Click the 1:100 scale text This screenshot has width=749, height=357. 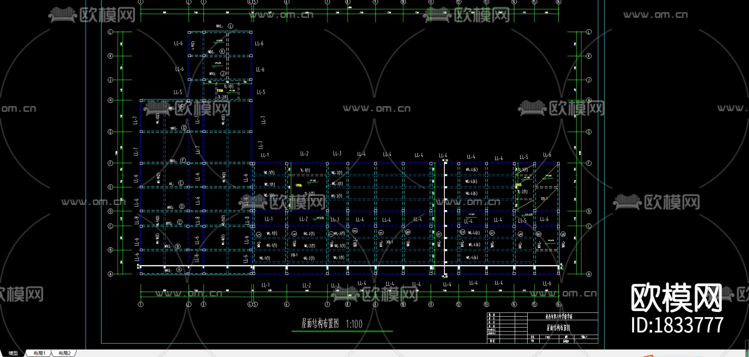tap(354, 324)
